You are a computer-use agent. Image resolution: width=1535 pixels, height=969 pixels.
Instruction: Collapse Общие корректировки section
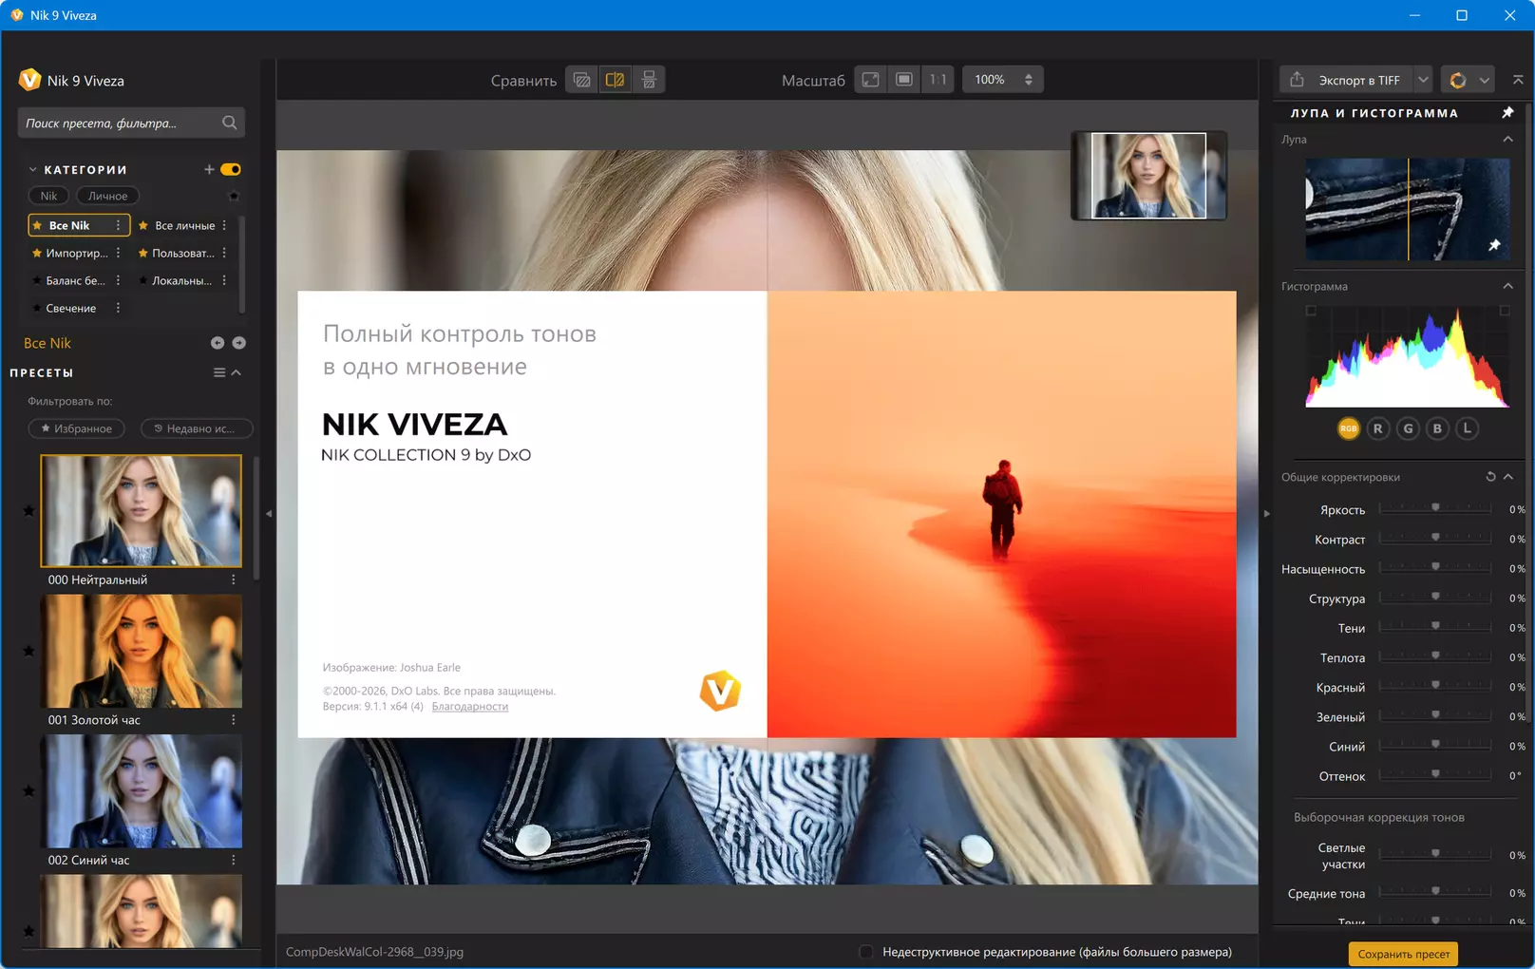(x=1508, y=477)
